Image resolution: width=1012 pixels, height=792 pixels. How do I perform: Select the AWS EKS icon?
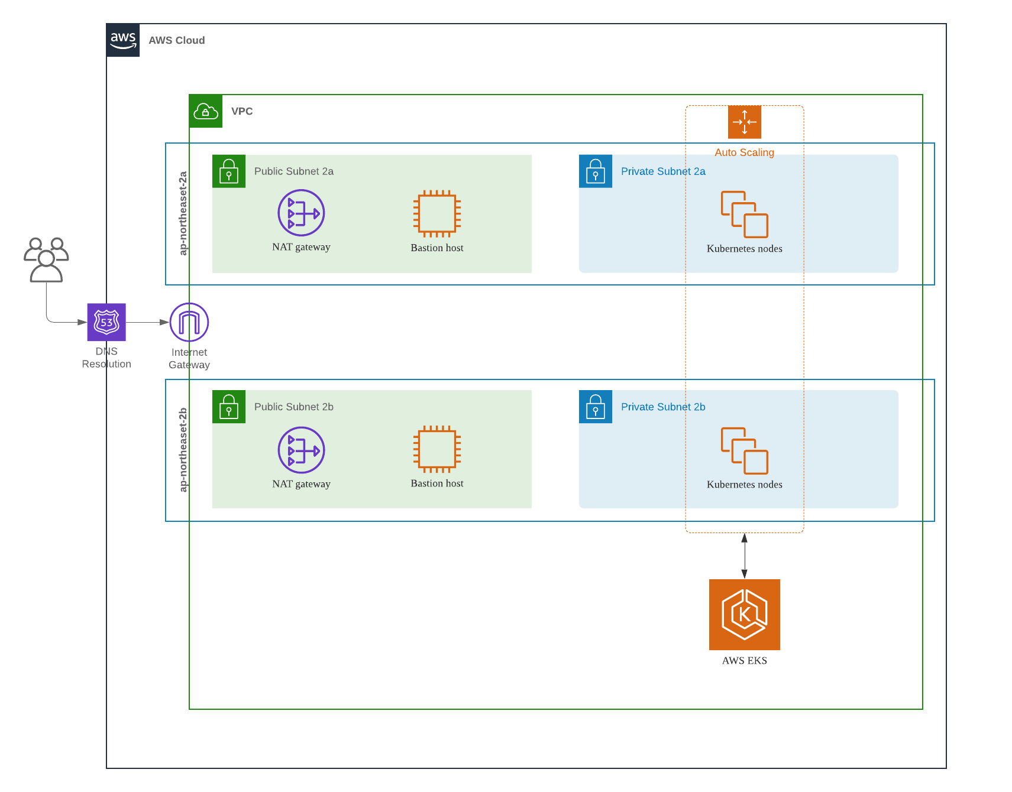click(745, 615)
